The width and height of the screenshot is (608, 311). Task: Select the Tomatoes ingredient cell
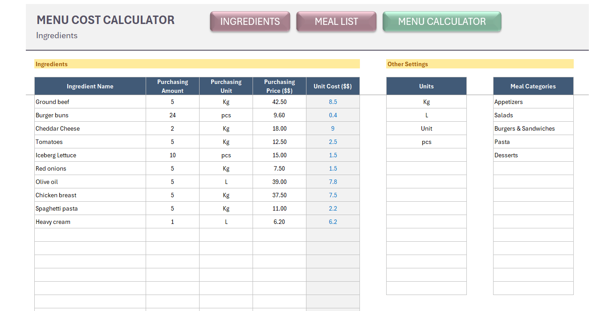click(90, 142)
